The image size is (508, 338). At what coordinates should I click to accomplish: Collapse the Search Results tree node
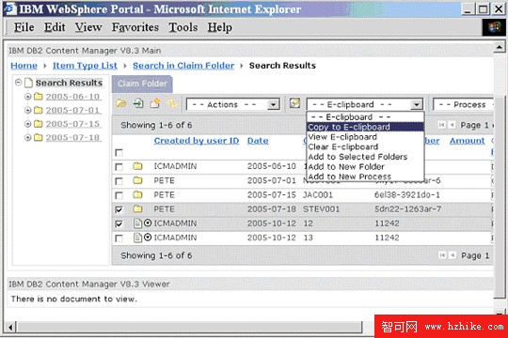[19, 83]
